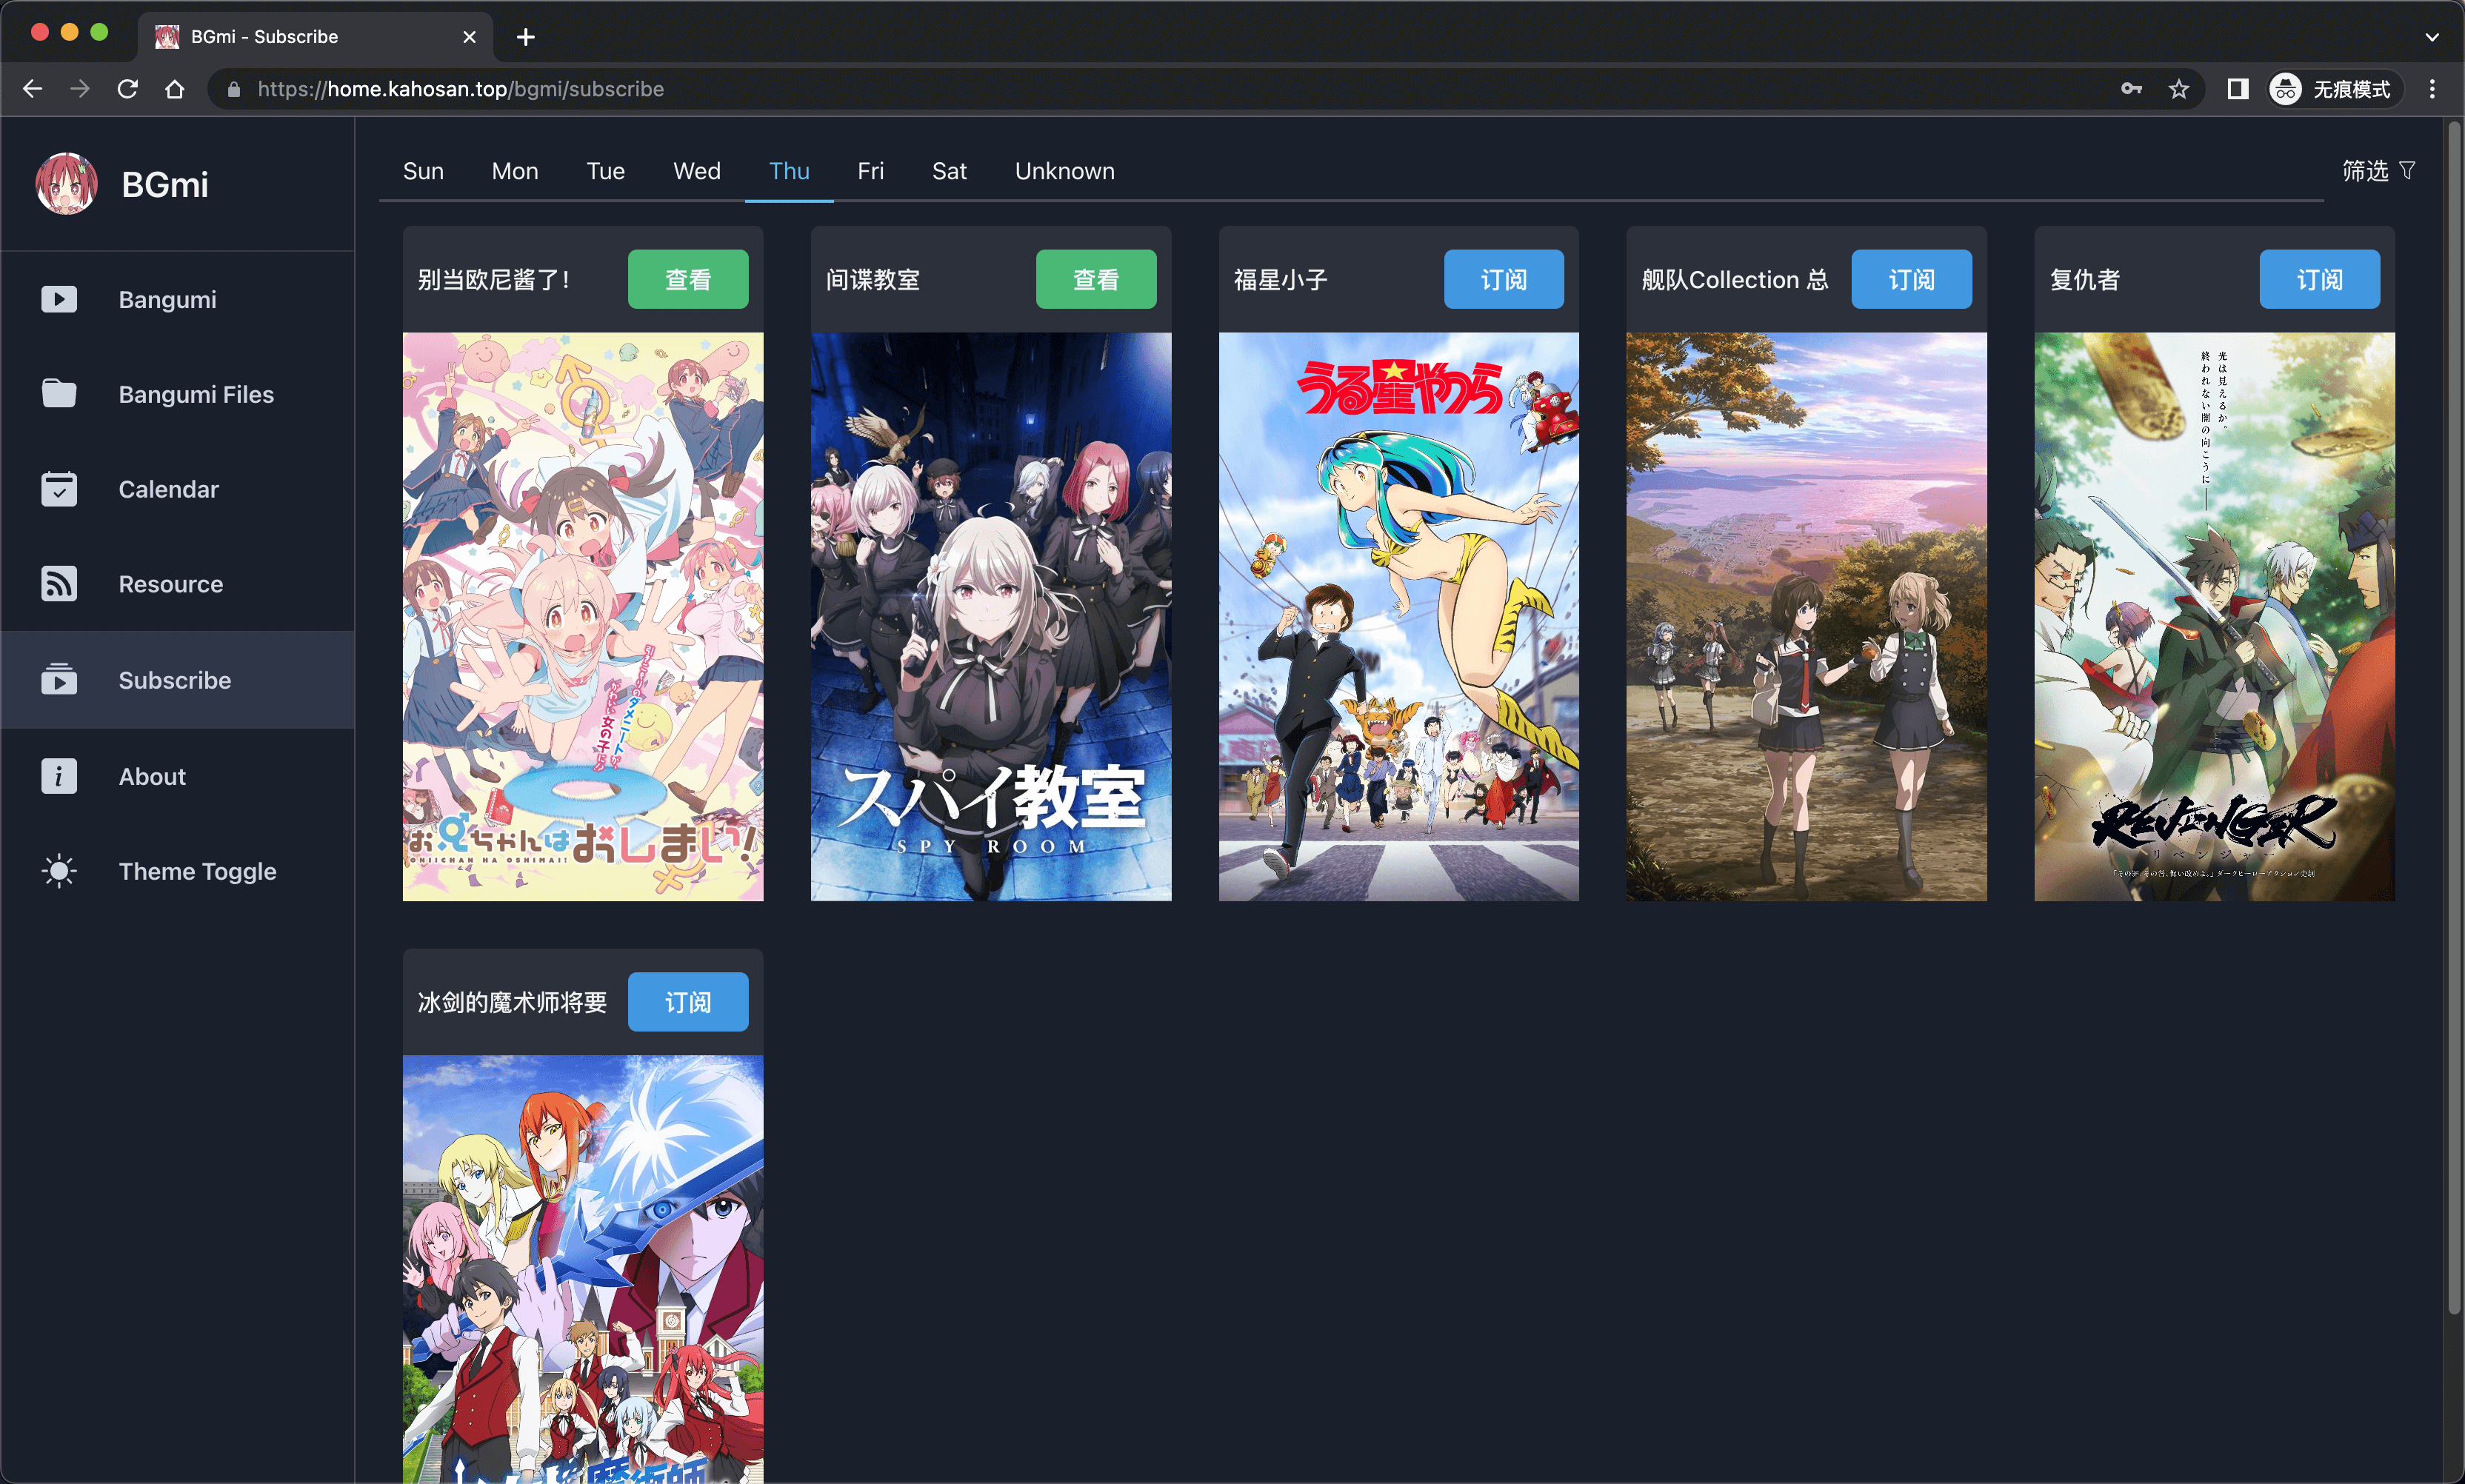Click the About info icon
The height and width of the screenshot is (1484, 2465).
click(59, 776)
